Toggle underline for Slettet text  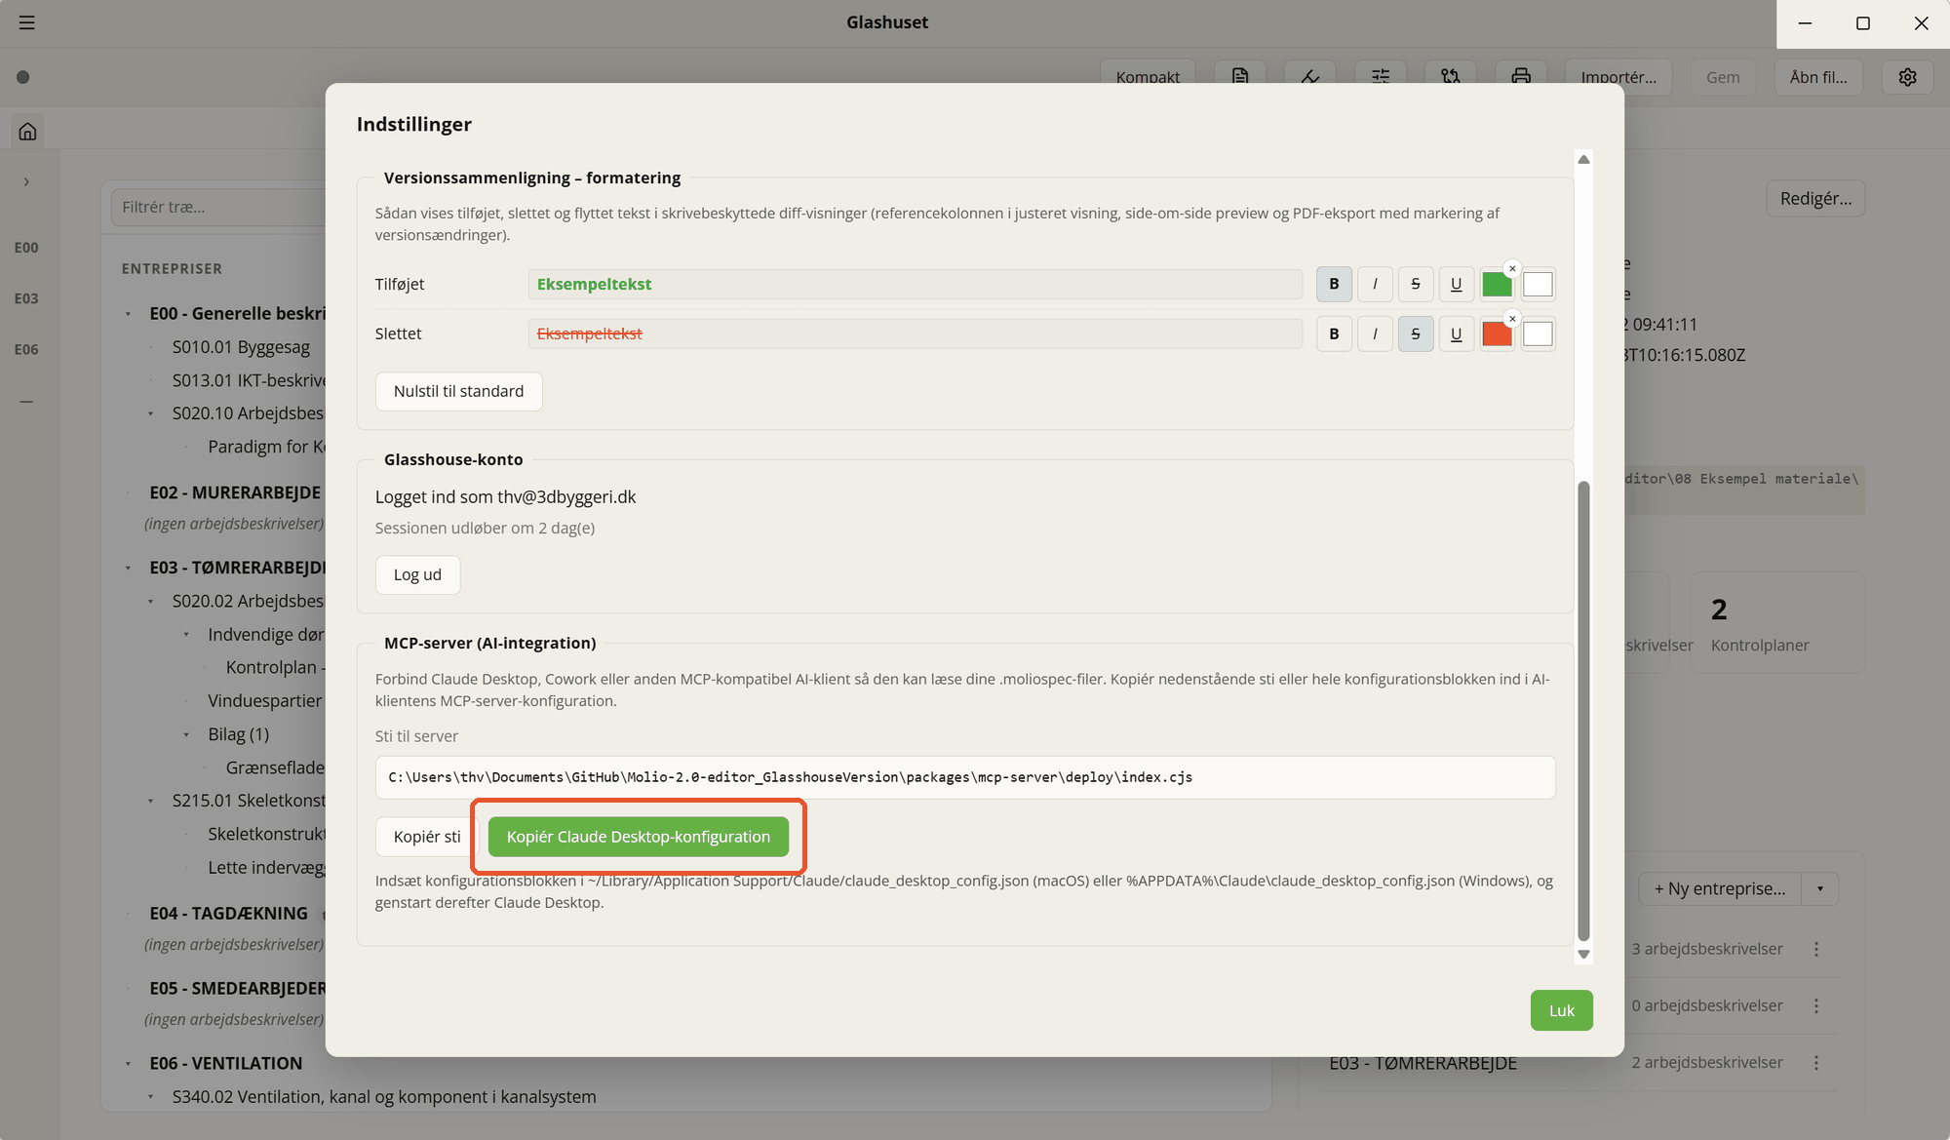coord(1457,334)
